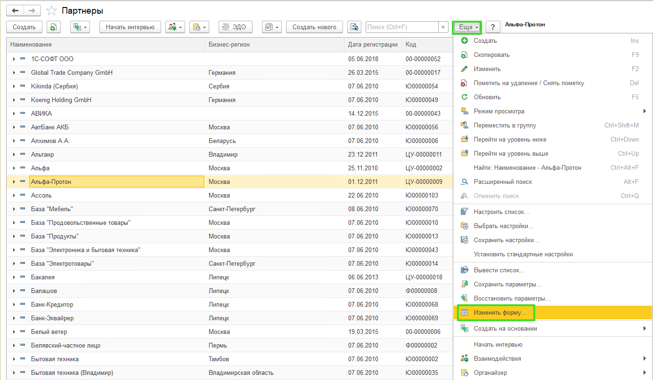Open the Взаимодействия people icon dropdown
The height and width of the screenshot is (380, 653).
click(175, 27)
